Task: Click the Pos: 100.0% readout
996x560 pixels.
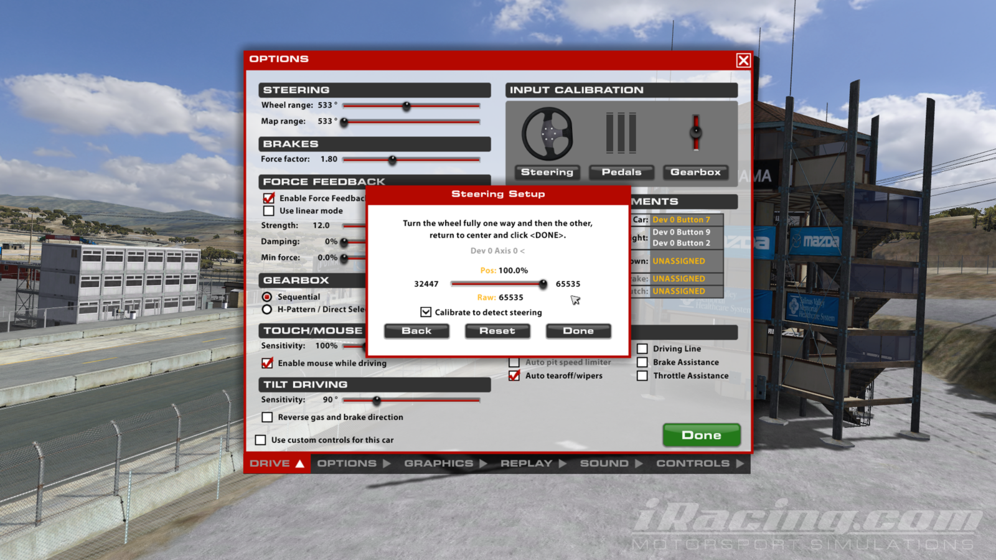Action: [x=504, y=271]
